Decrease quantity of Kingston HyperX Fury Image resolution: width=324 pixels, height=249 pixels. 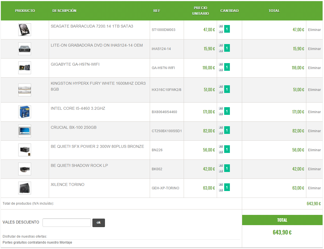(x=221, y=92)
